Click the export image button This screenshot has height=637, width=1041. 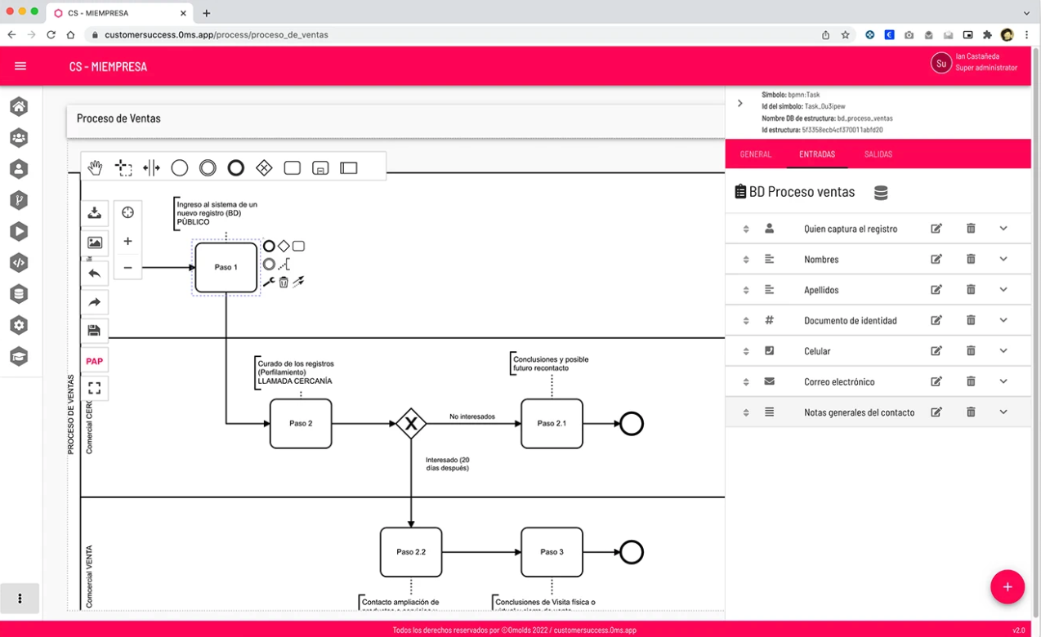[95, 243]
